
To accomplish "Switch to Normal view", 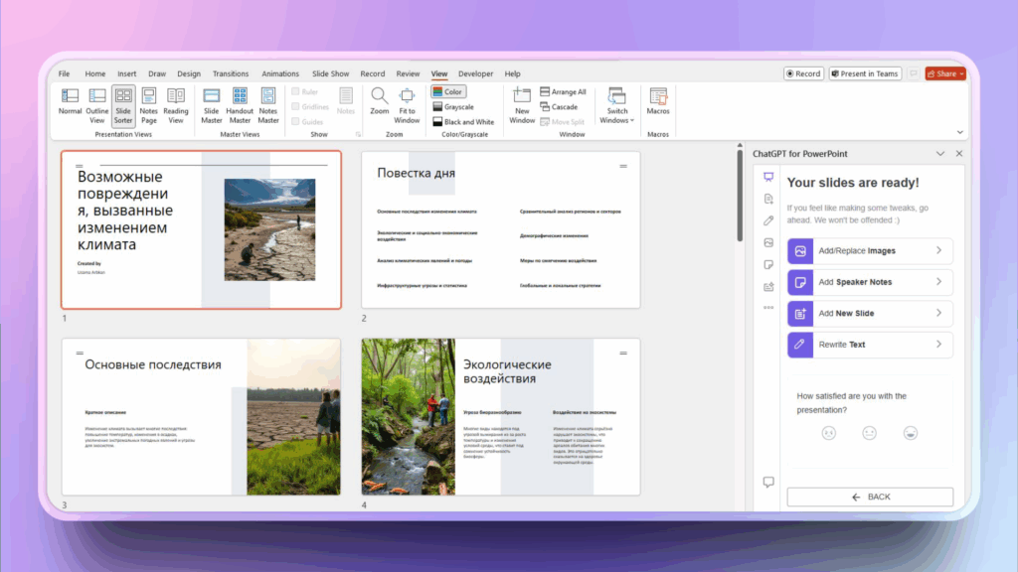I will tap(70, 101).
